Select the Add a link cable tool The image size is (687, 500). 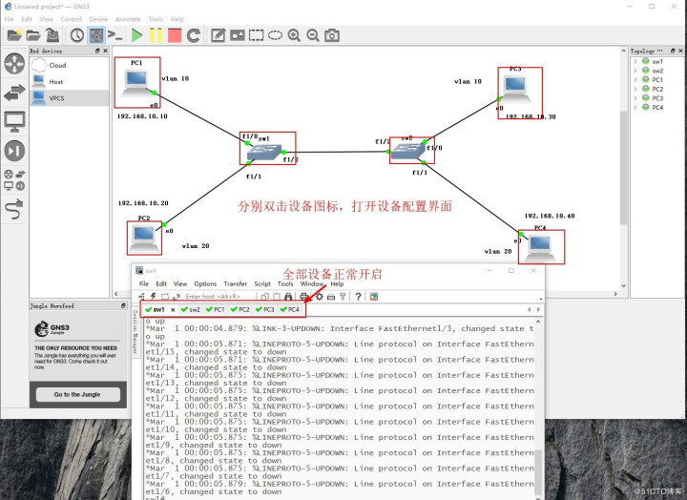pos(14,209)
